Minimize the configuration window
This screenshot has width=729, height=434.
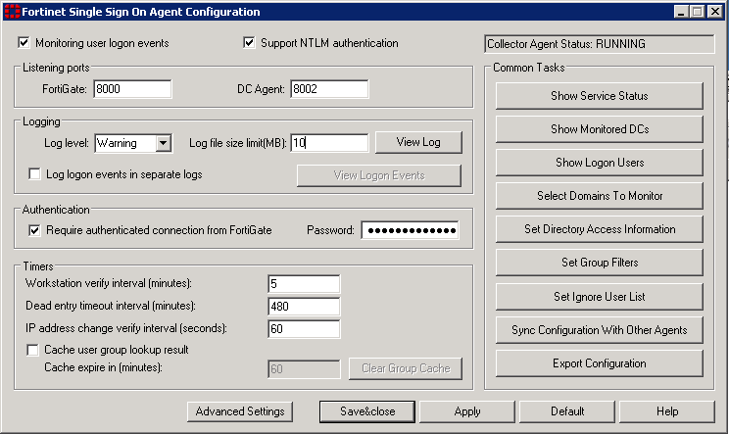pos(681,12)
